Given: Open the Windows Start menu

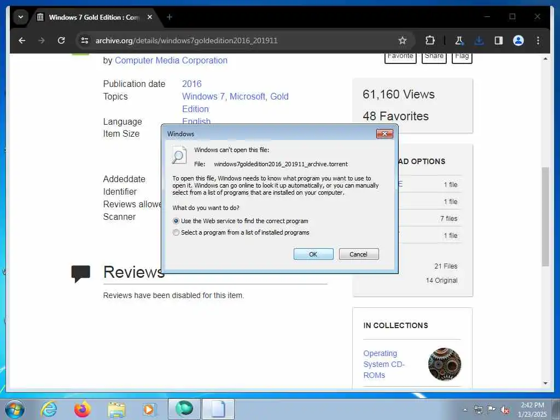Looking at the screenshot, I should click(x=15, y=409).
